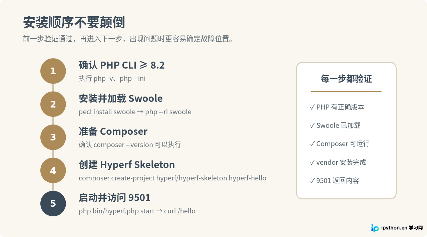Click the dark step 5 circle
Image resolution: width=427 pixels, height=237 pixels.
pyautogui.click(x=53, y=203)
